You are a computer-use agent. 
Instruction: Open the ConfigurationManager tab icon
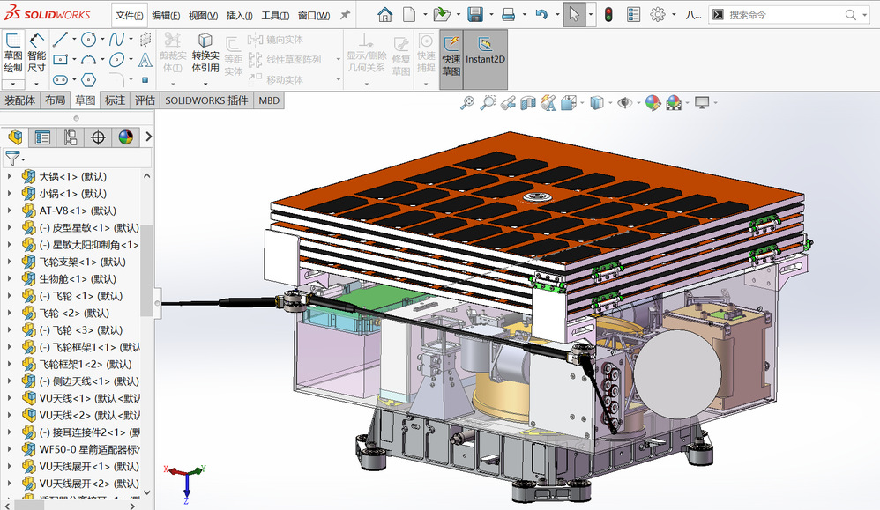(x=70, y=137)
